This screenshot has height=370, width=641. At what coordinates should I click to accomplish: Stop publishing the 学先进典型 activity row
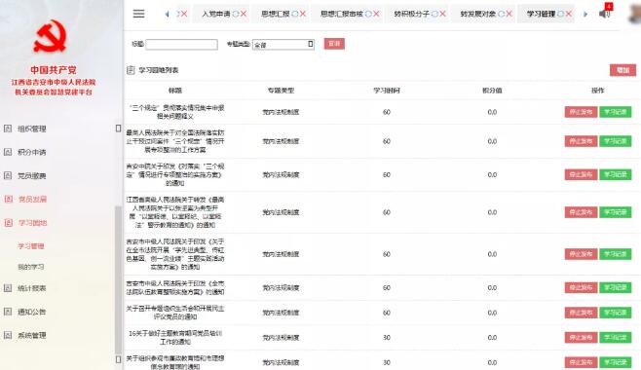click(581, 254)
